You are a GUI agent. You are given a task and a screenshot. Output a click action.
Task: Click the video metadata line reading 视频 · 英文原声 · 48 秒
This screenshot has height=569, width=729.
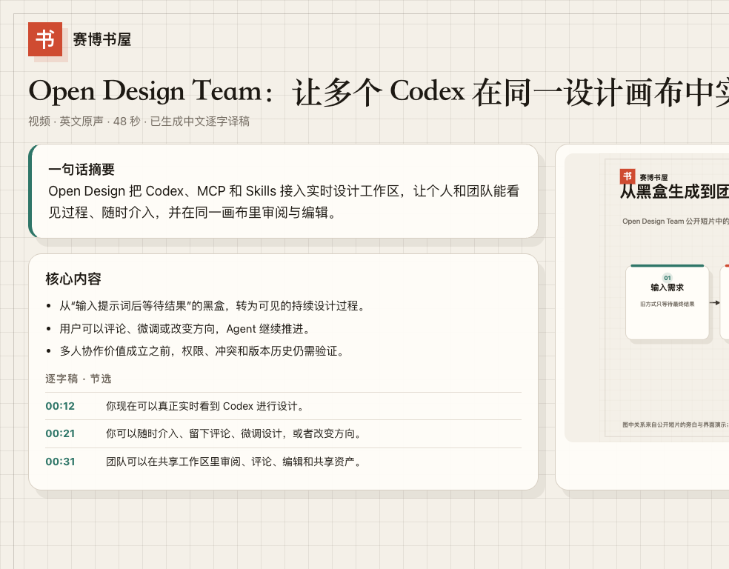pyautogui.click(x=139, y=122)
